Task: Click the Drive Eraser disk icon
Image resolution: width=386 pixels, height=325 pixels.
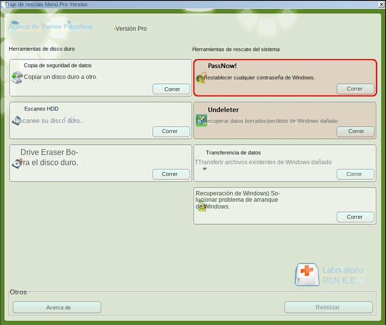Action: coord(17,163)
